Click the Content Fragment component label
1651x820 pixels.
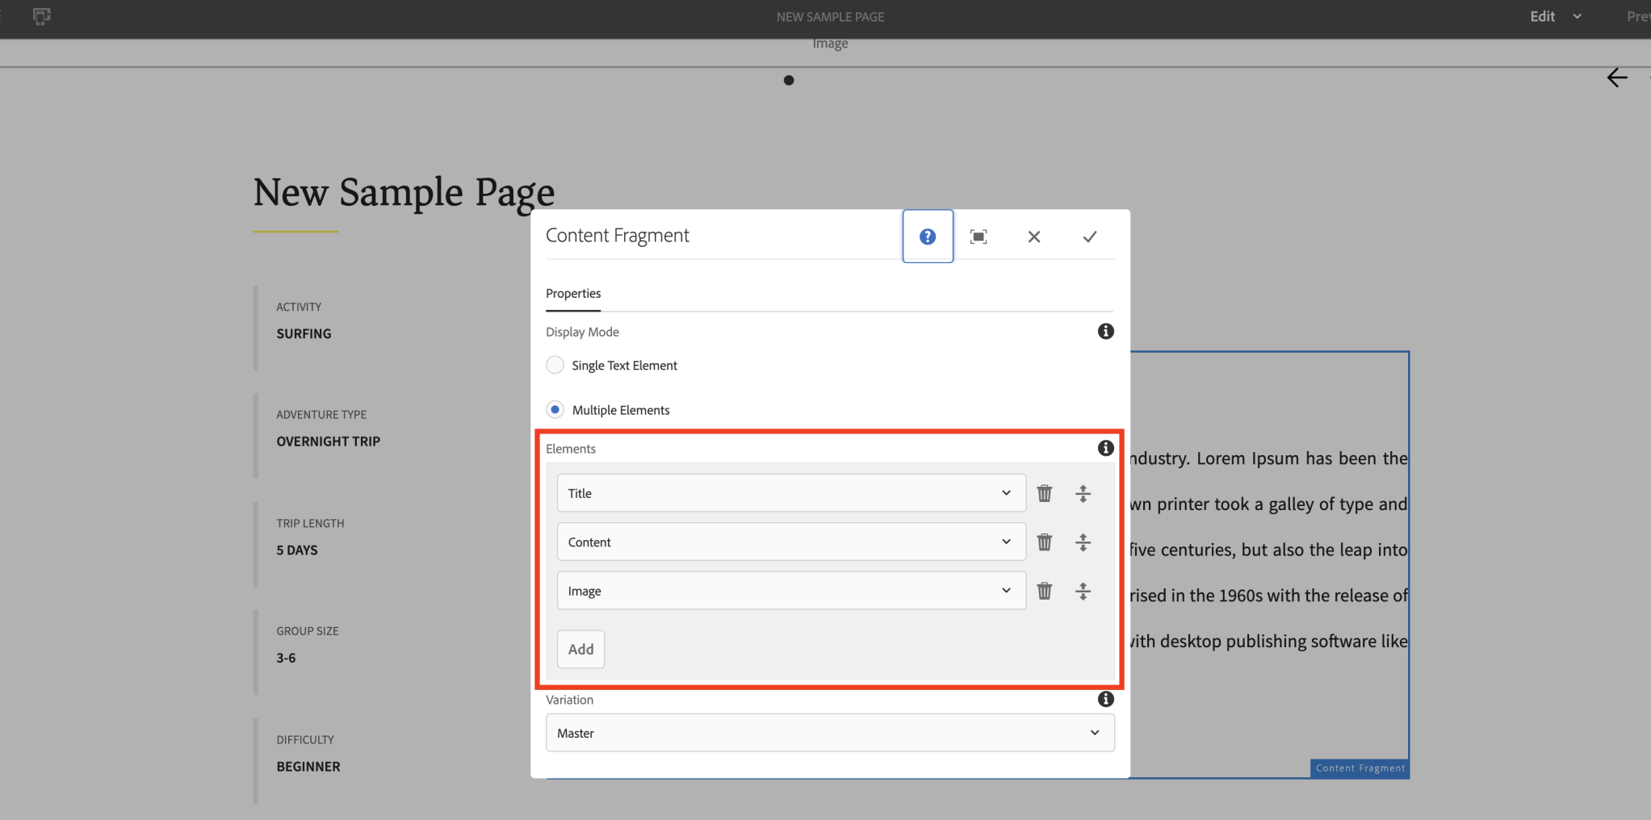[1360, 768]
